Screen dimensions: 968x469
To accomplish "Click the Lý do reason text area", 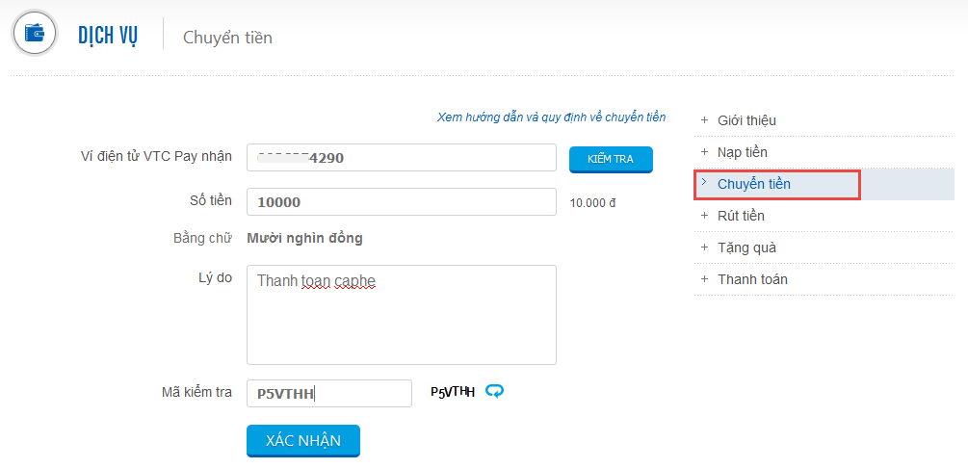I will pos(401,315).
